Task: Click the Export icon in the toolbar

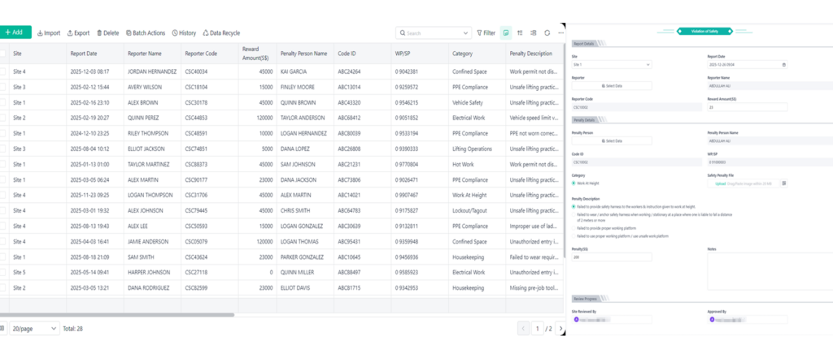Action: pos(70,33)
